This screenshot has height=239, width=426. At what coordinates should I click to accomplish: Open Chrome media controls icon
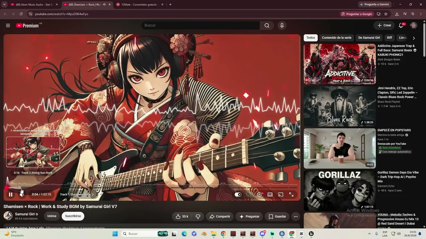click(405, 14)
